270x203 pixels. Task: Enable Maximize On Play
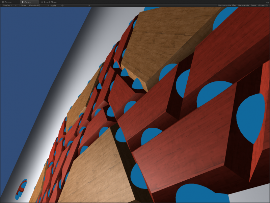click(x=227, y=5)
